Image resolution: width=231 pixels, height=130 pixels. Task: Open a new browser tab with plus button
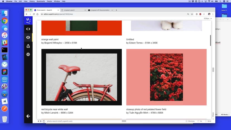click(116, 10)
